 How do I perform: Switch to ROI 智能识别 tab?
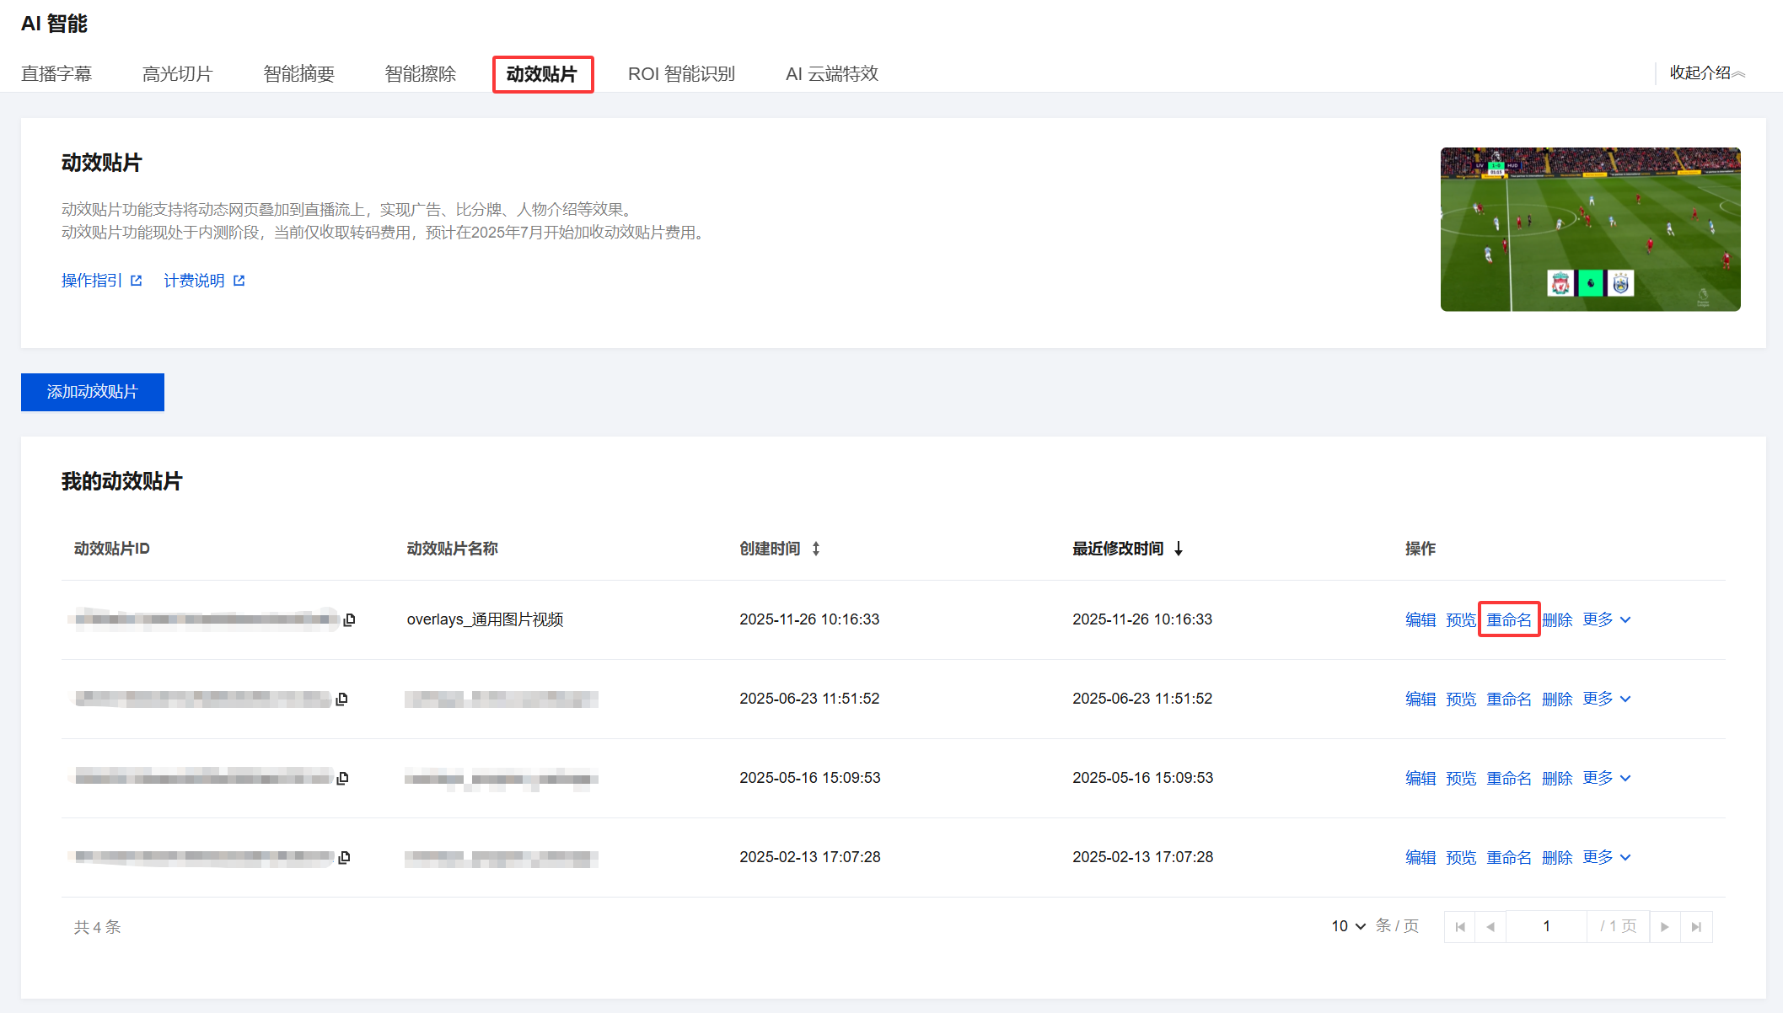681,74
